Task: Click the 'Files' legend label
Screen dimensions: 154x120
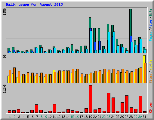Action: coord(151,24)
